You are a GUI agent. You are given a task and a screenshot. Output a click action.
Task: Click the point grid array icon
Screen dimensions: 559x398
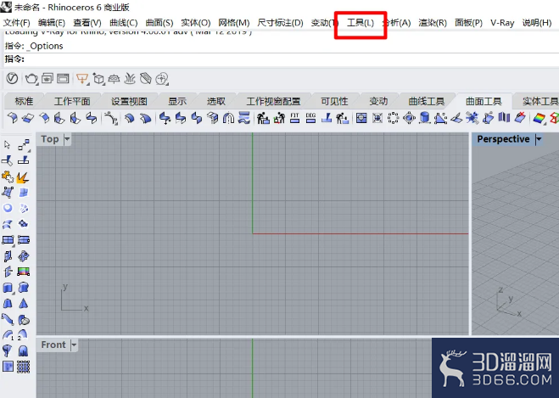[x=23, y=367]
